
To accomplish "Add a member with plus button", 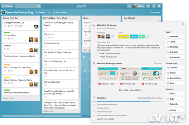I will pos(112,36).
